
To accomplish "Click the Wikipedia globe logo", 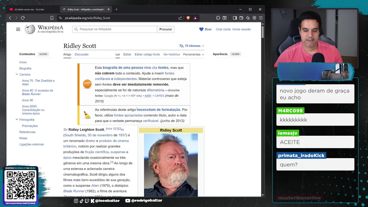I will click(x=30, y=29).
